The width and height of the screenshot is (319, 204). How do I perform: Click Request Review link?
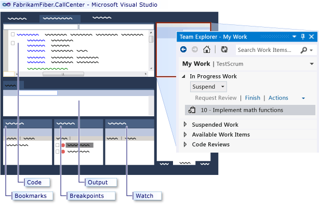click(216, 98)
